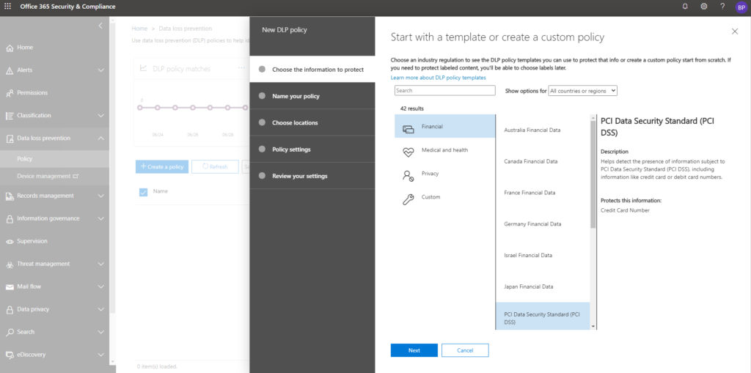The height and width of the screenshot is (373, 751).
Task: Click the Supervision eye icon
Action: coord(10,241)
